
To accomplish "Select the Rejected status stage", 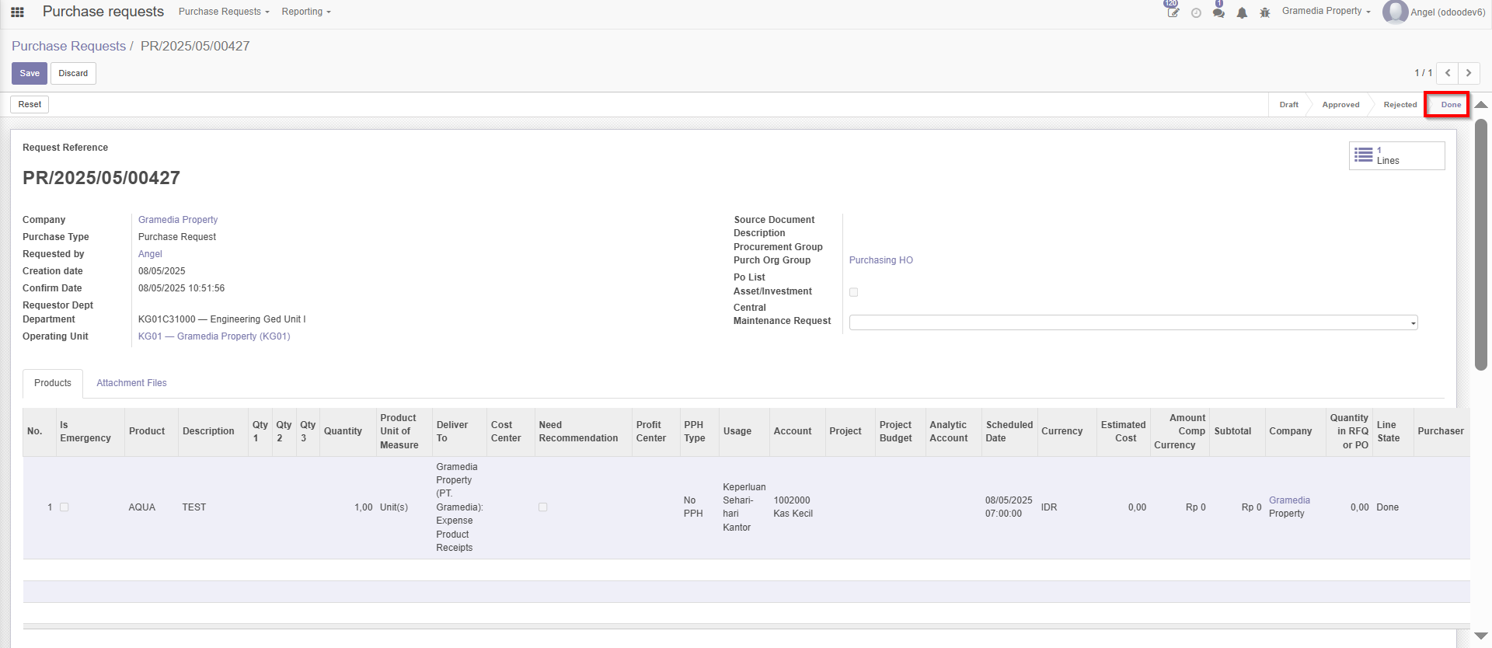I will pos(1400,105).
